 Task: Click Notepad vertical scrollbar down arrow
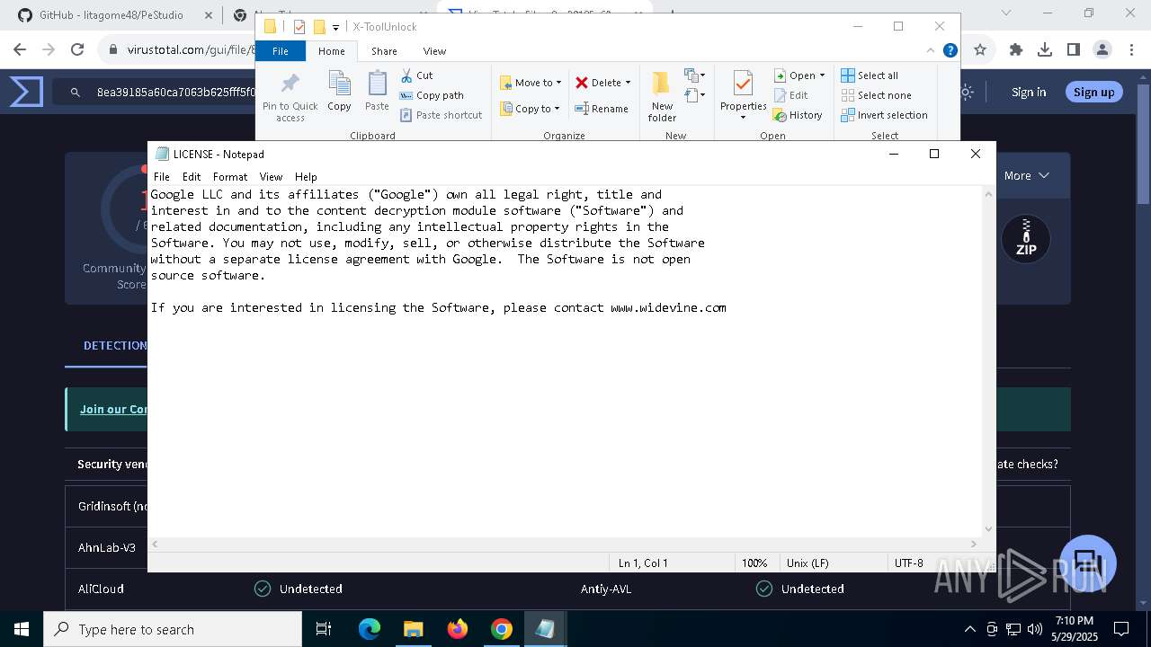coord(988,529)
